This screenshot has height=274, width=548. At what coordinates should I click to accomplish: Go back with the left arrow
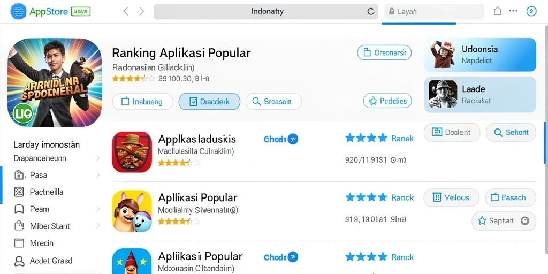click(126, 12)
